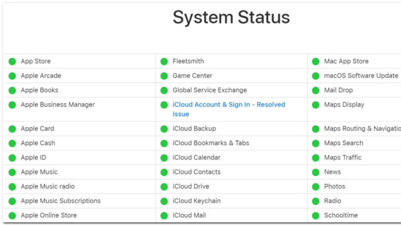Click the green dot for iCloud Account & Sign In
Viewport: 401px width, 225px height.
click(x=164, y=105)
